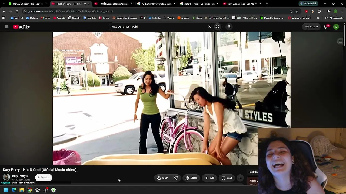
Task: Show more hidden bookmarks chevron
Action: coord(318,18)
